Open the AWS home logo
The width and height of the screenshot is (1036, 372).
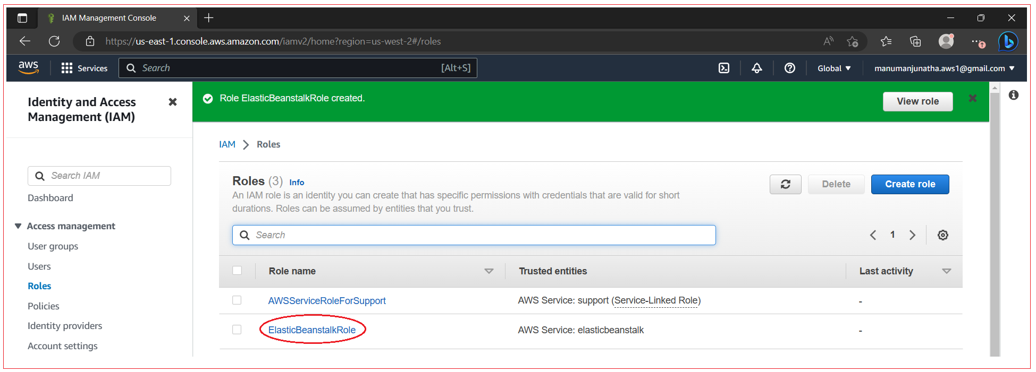click(28, 67)
